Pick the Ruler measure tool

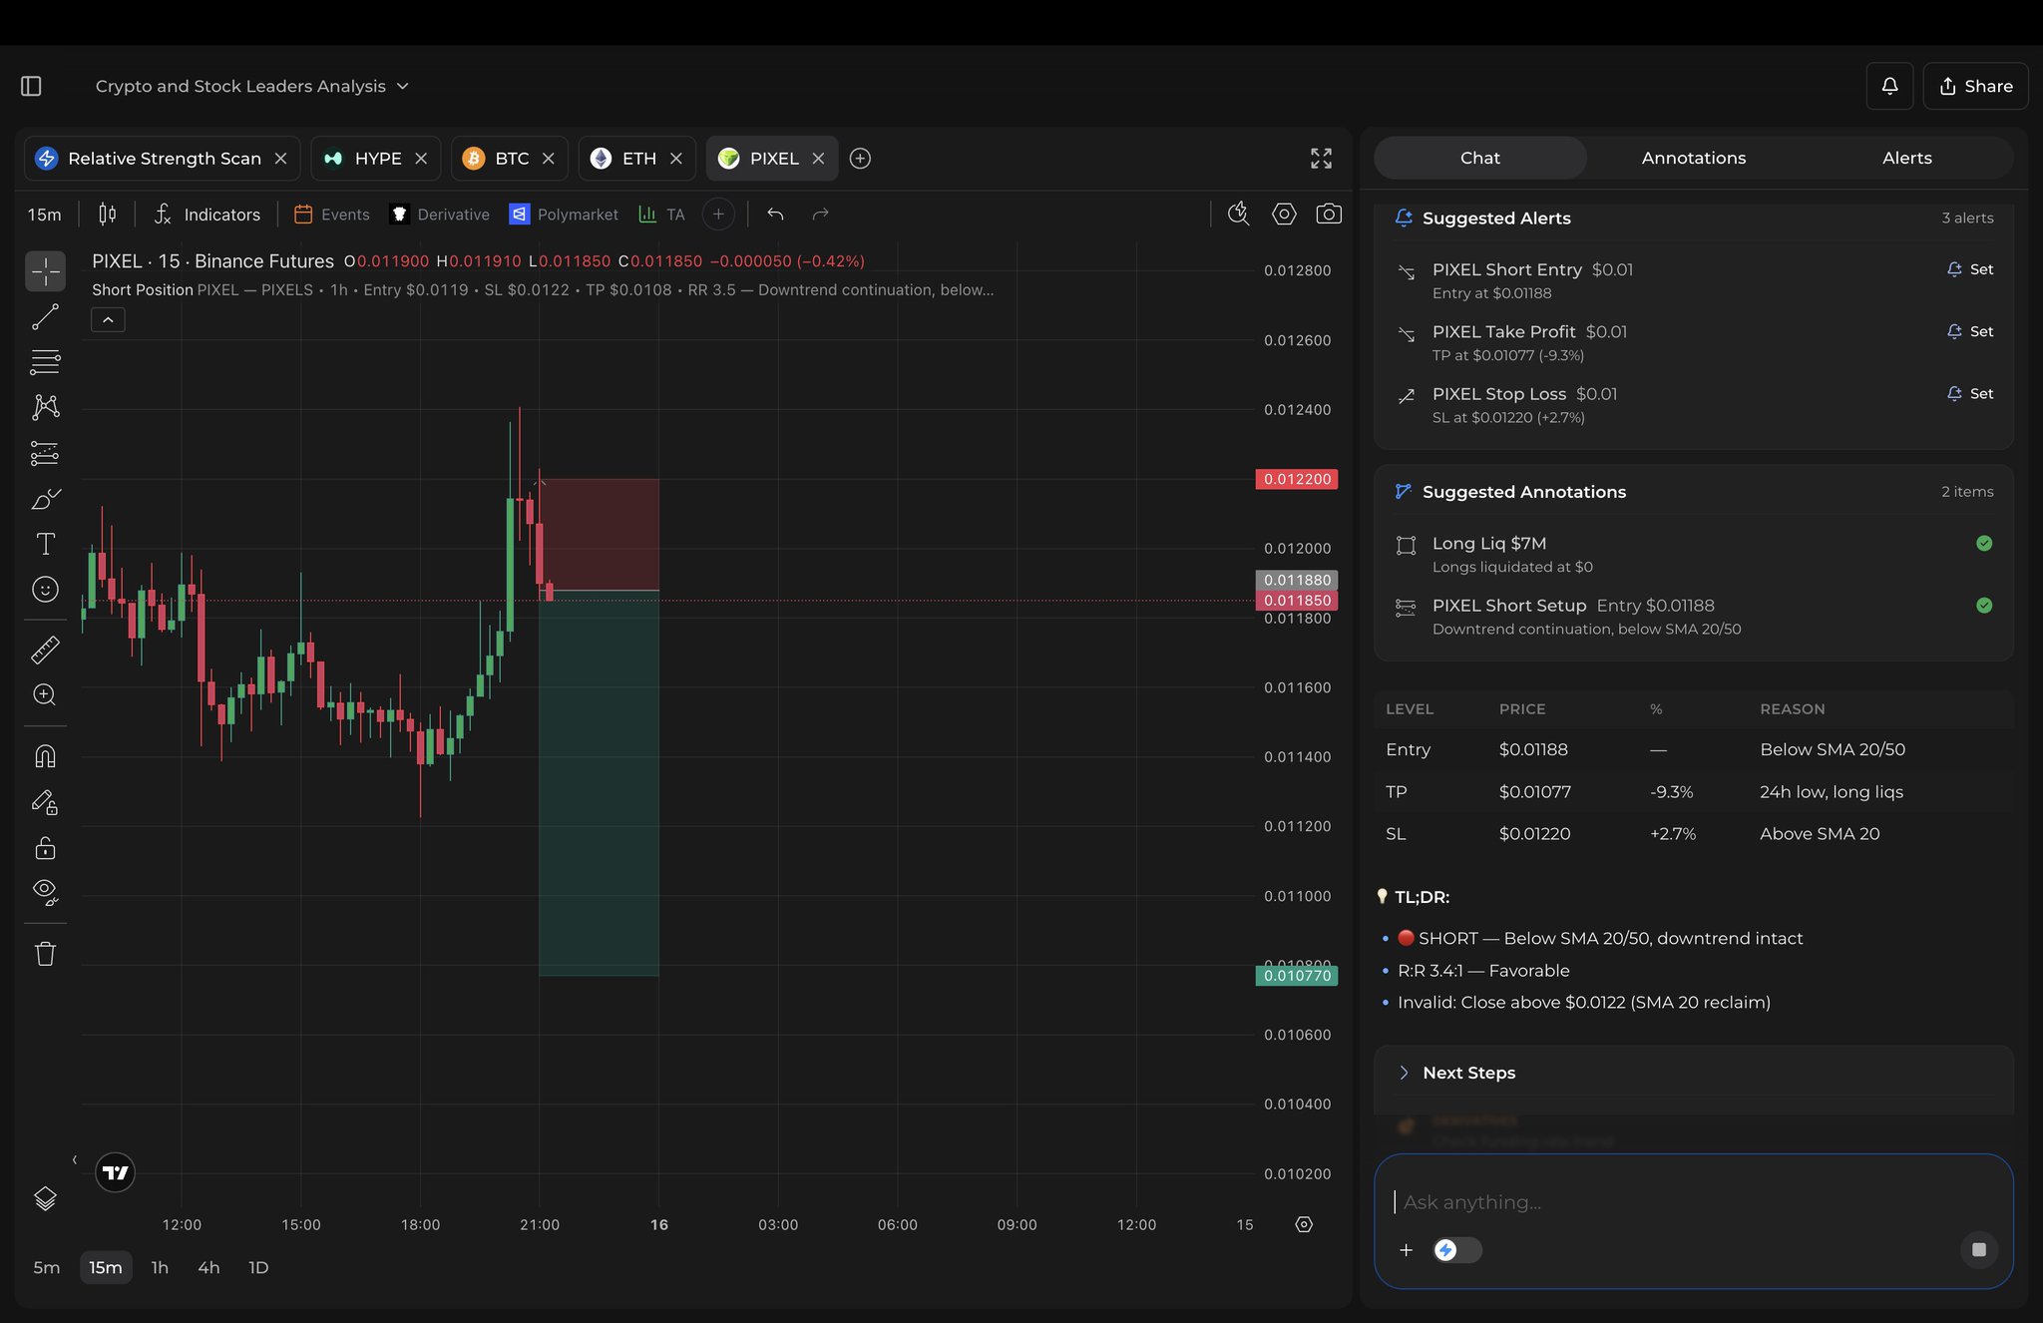point(45,650)
